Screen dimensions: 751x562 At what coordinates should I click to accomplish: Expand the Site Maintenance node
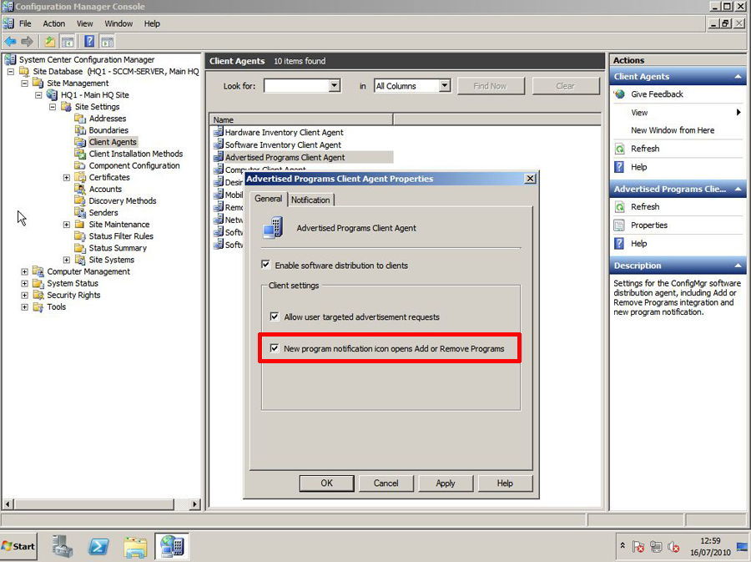point(67,225)
